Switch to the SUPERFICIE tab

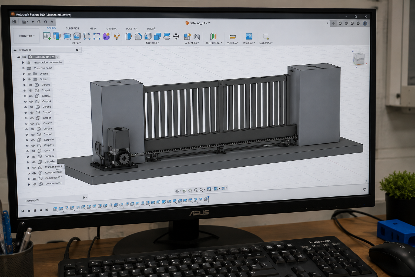73,28
